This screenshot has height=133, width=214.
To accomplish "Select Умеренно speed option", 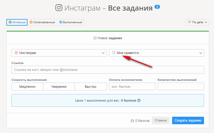I will 59,87.
